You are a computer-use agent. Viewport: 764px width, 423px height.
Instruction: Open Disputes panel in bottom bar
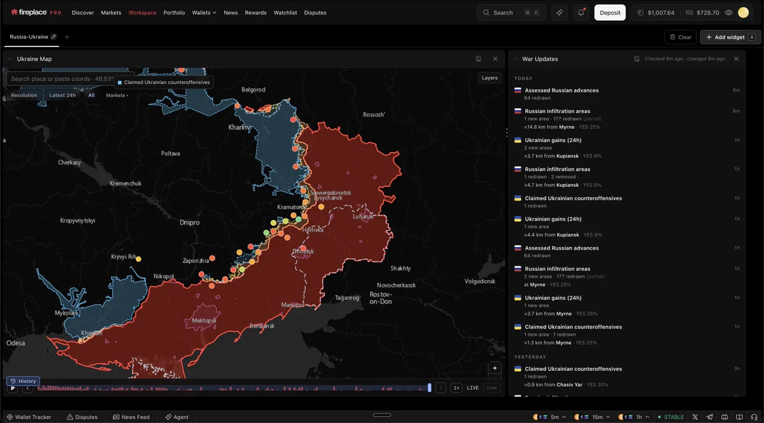82,417
